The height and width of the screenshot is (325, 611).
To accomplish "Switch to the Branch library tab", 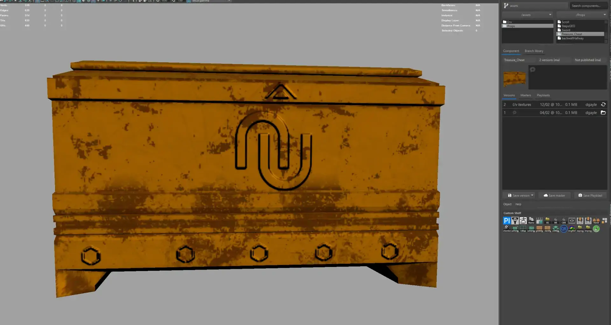I will coord(534,51).
